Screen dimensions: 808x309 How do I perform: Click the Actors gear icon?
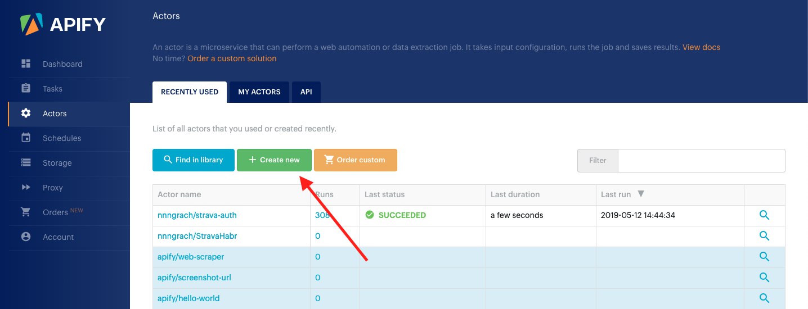coord(26,113)
